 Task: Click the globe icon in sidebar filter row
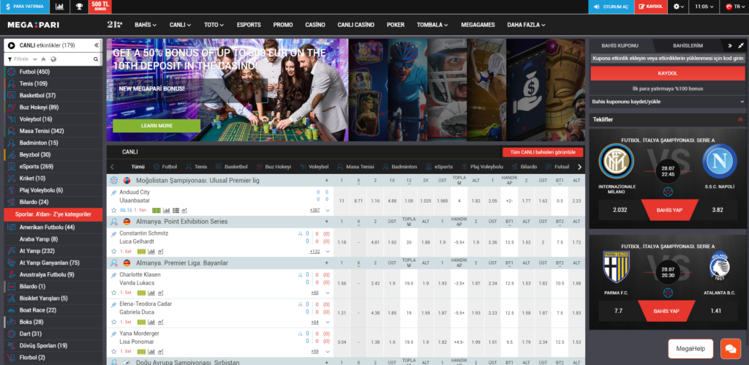click(53, 59)
